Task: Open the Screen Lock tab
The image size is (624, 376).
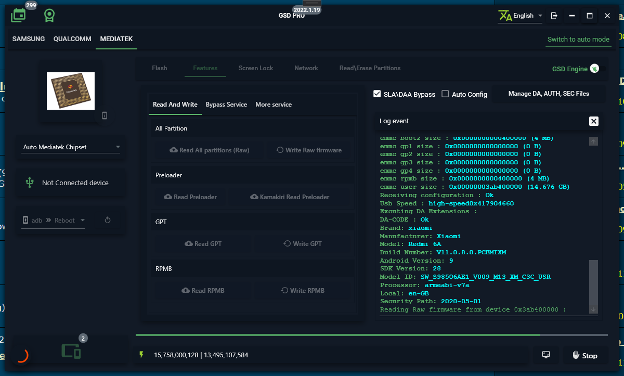Action: tap(256, 68)
